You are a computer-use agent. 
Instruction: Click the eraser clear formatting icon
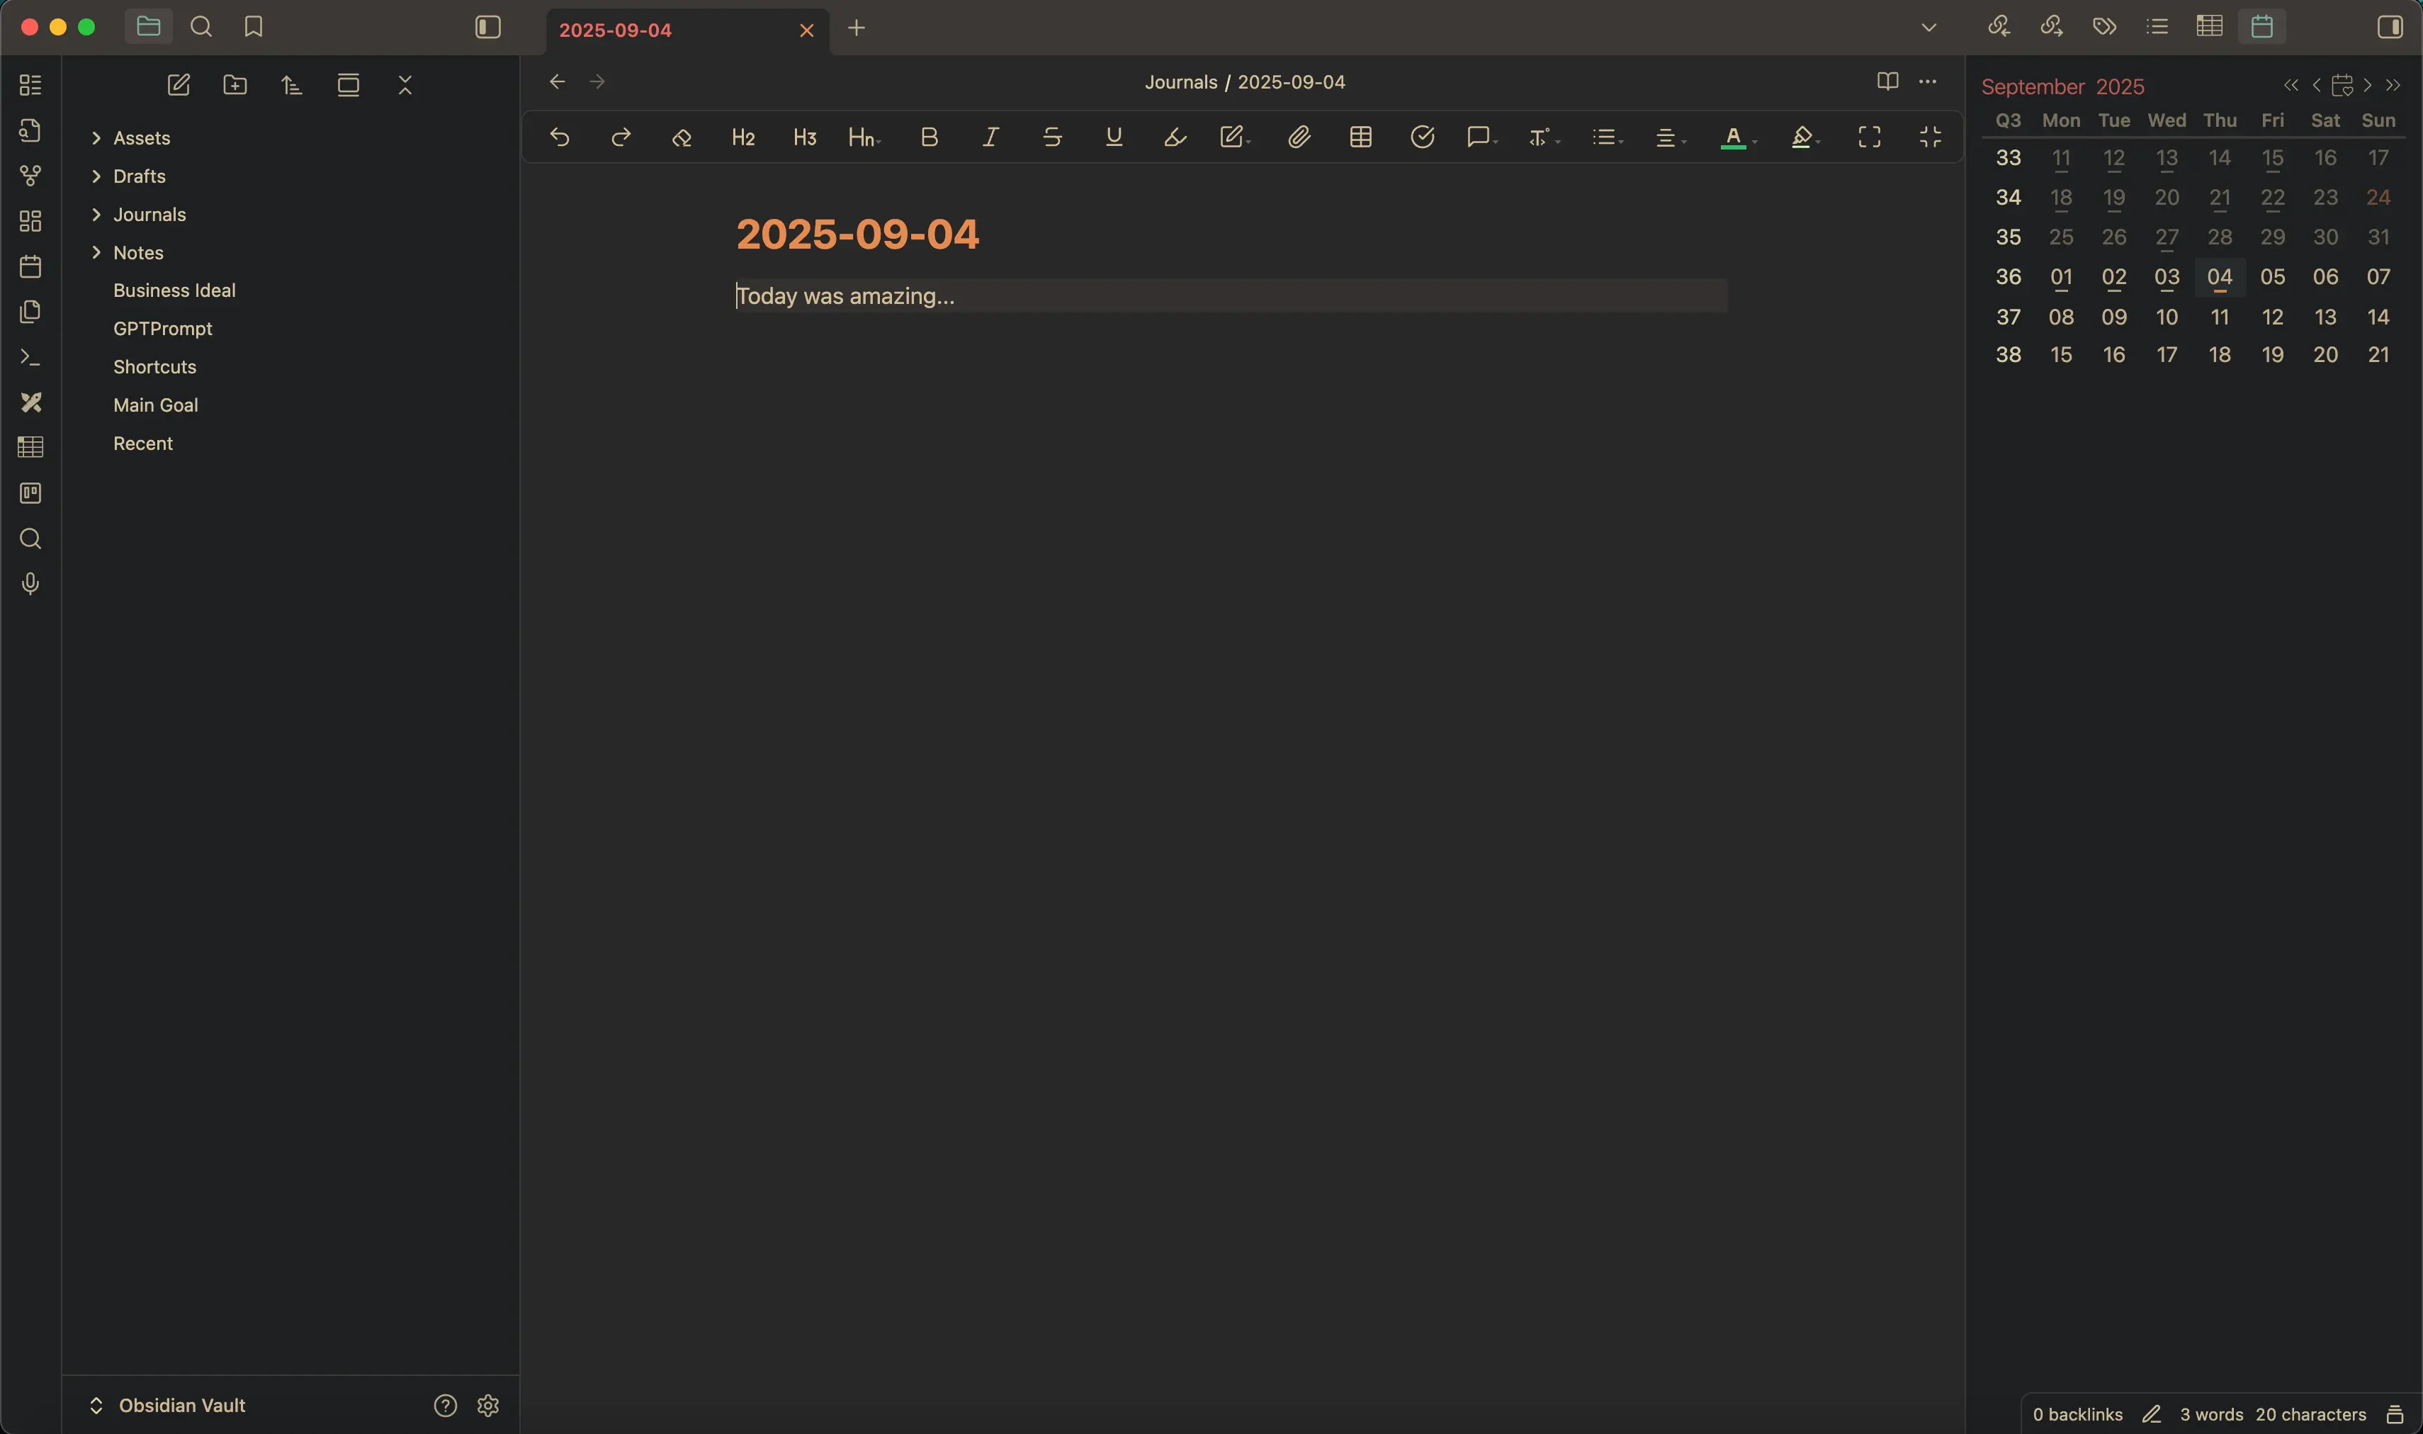point(681,137)
